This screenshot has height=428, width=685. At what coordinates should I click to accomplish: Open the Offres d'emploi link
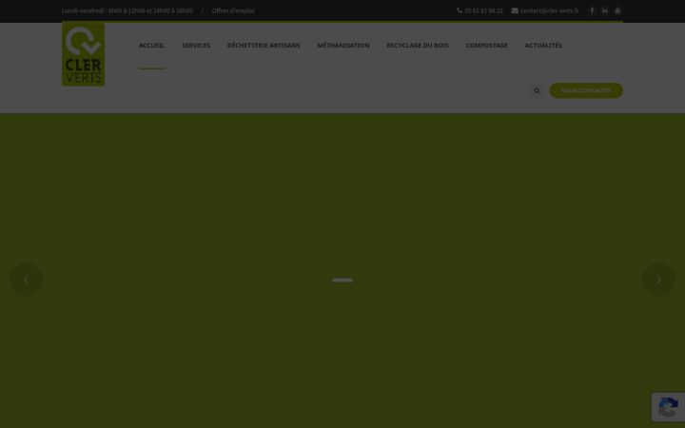[233, 10]
